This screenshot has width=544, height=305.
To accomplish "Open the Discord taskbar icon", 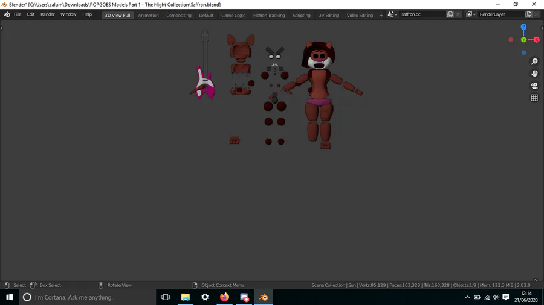I will point(244,297).
